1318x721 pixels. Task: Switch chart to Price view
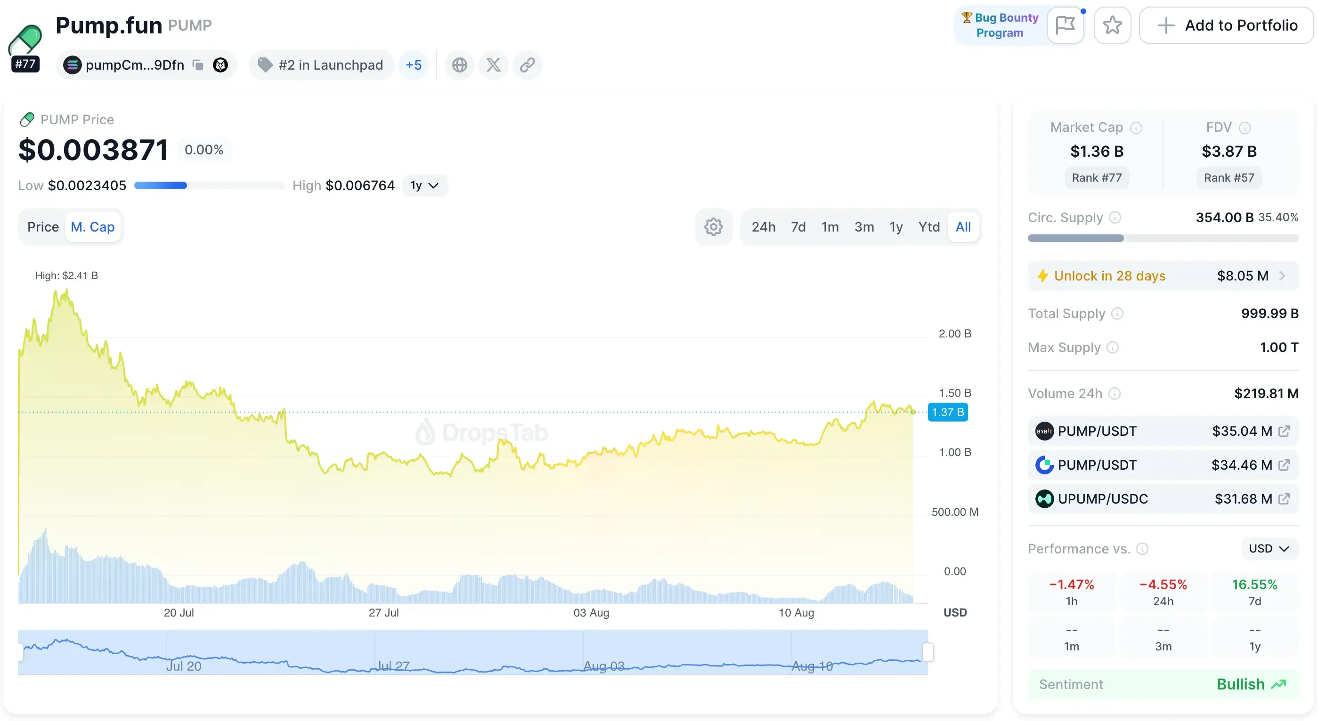click(x=43, y=226)
